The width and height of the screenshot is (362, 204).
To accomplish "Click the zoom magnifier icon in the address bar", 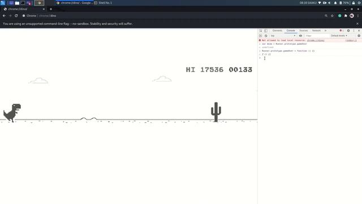I will tap(326, 16).
